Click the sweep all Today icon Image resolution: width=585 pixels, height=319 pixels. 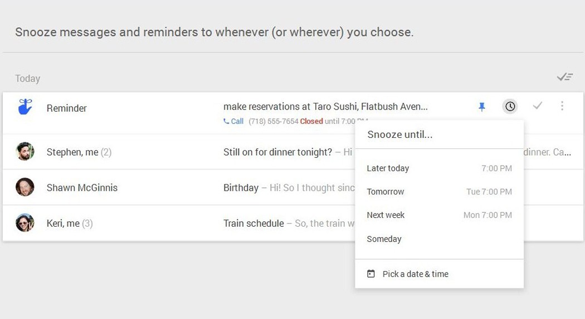pos(565,77)
